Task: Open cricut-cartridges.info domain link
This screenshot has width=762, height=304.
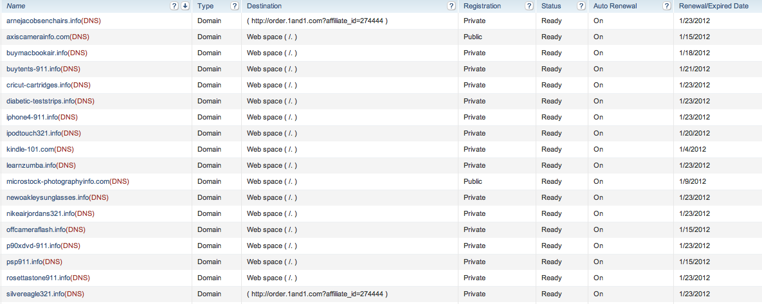Action: click(x=39, y=85)
